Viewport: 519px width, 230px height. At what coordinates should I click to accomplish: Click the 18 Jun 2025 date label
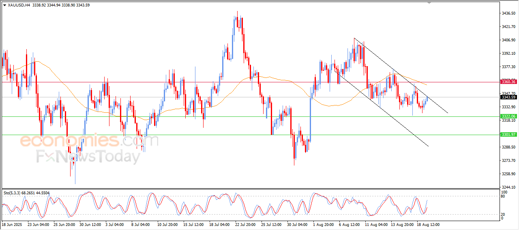pyautogui.click(x=11, y=224)
